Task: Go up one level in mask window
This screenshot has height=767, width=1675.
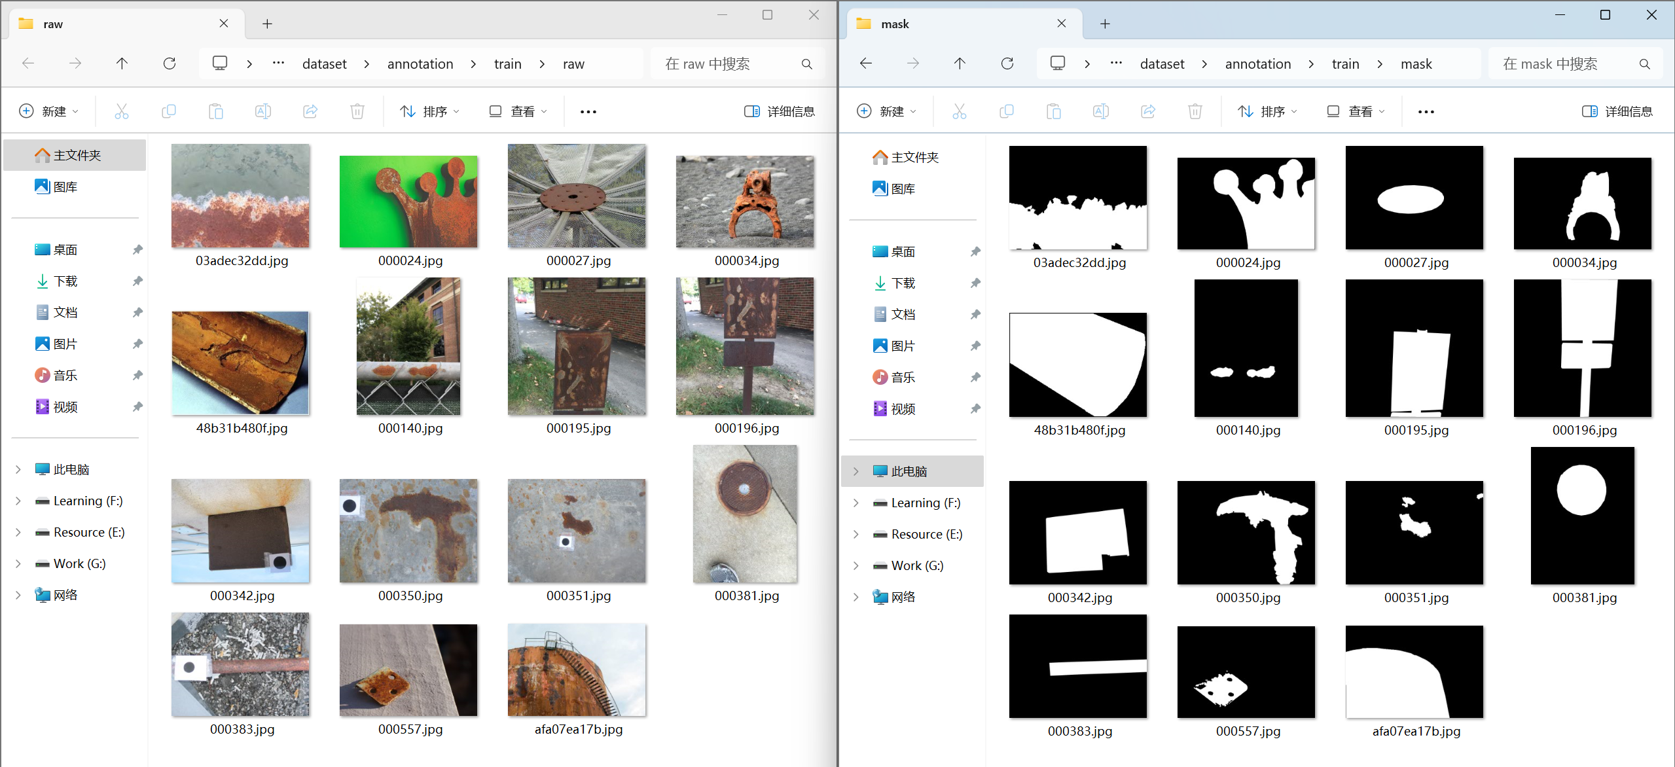Action: [958, 63]
